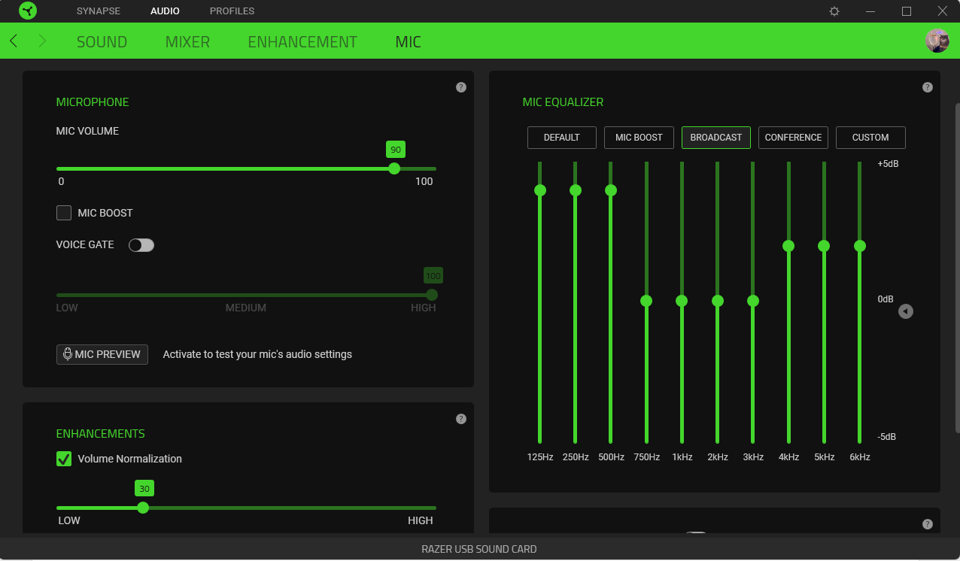
Task: Click the 4kHz equalizer slider handle
Action: [788, 246]
